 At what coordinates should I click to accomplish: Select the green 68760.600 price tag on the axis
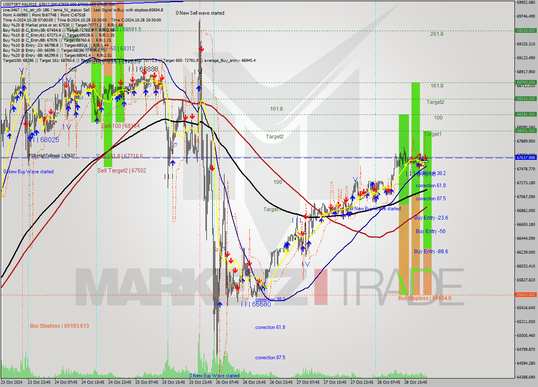coord(525,82)
